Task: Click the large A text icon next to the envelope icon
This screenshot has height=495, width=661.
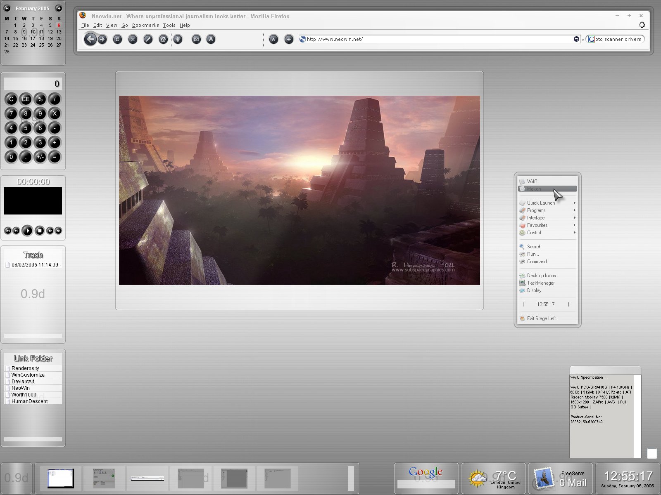Action: pos(211,39)
